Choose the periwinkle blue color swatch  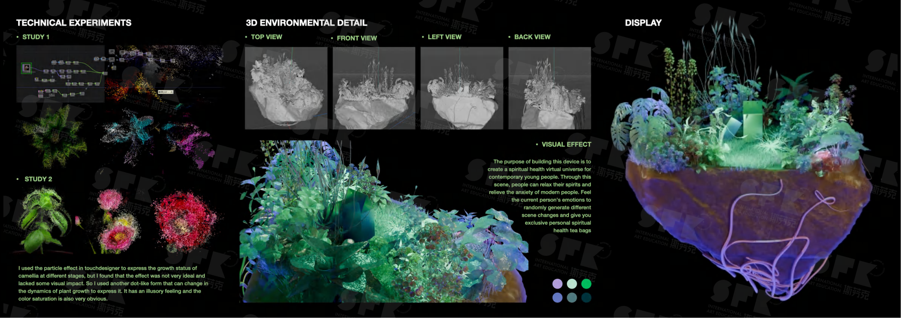[557, 298]
